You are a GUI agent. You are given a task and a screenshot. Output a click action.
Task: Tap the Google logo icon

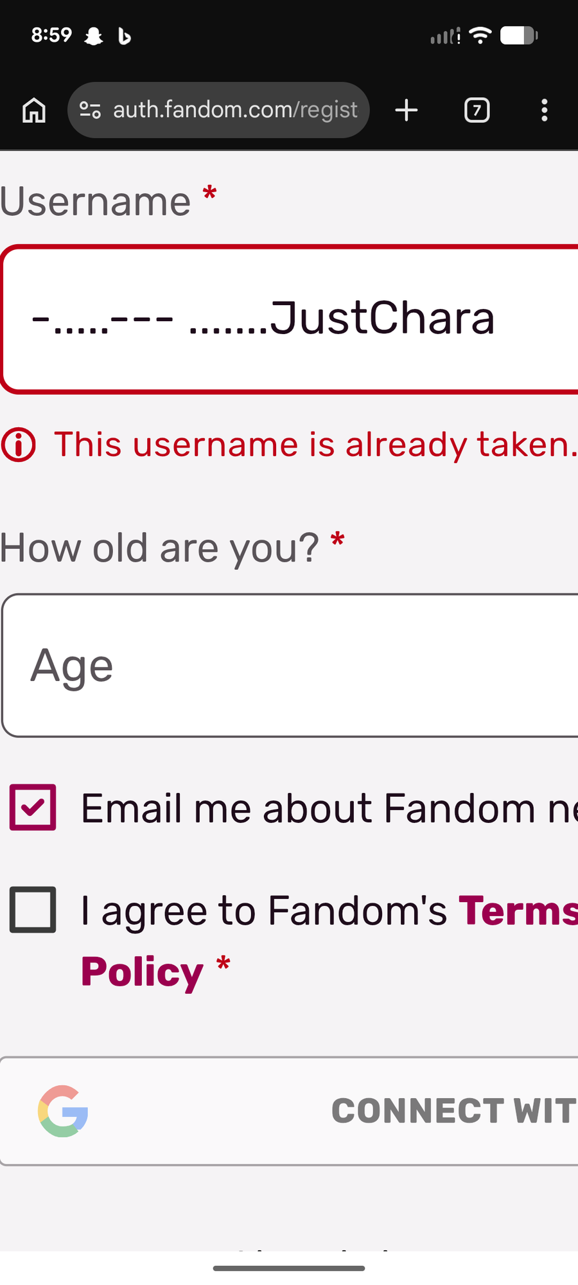(63, 1111)
